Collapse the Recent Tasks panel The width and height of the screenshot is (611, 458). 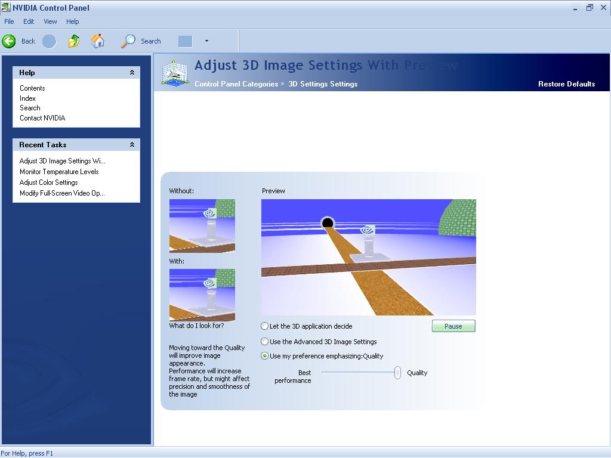tap(132, 144)
